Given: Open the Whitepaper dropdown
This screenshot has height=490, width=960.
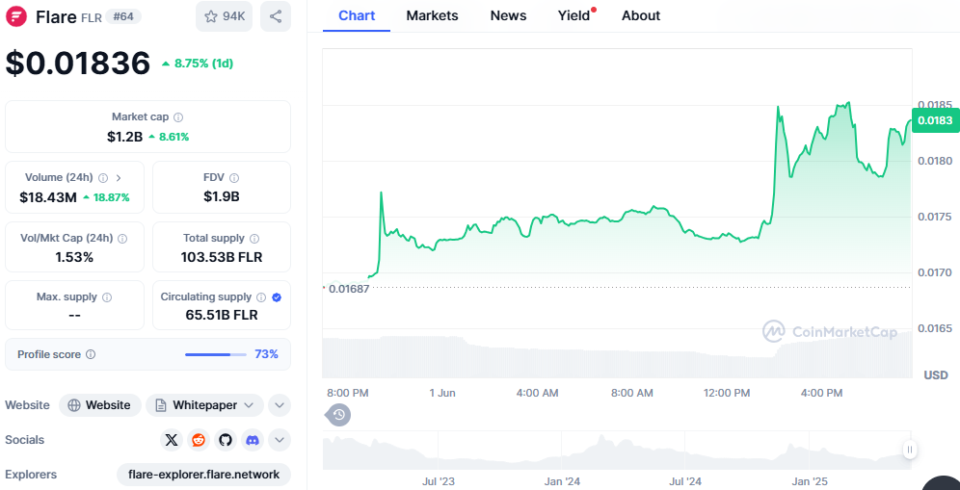Looking at the screenshot, I should point(205,405).
